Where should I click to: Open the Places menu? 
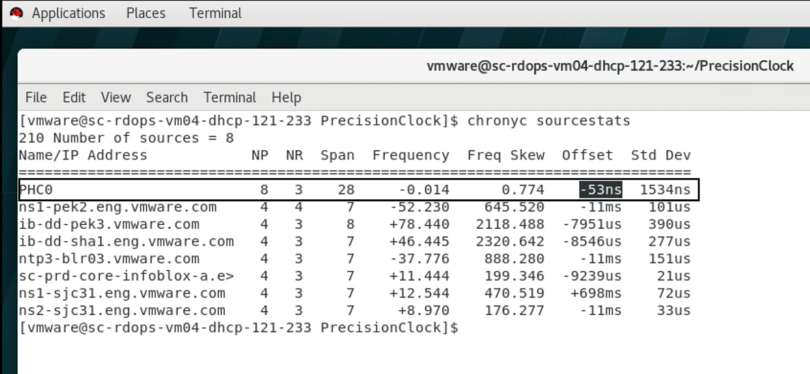[x=146, y=13]
